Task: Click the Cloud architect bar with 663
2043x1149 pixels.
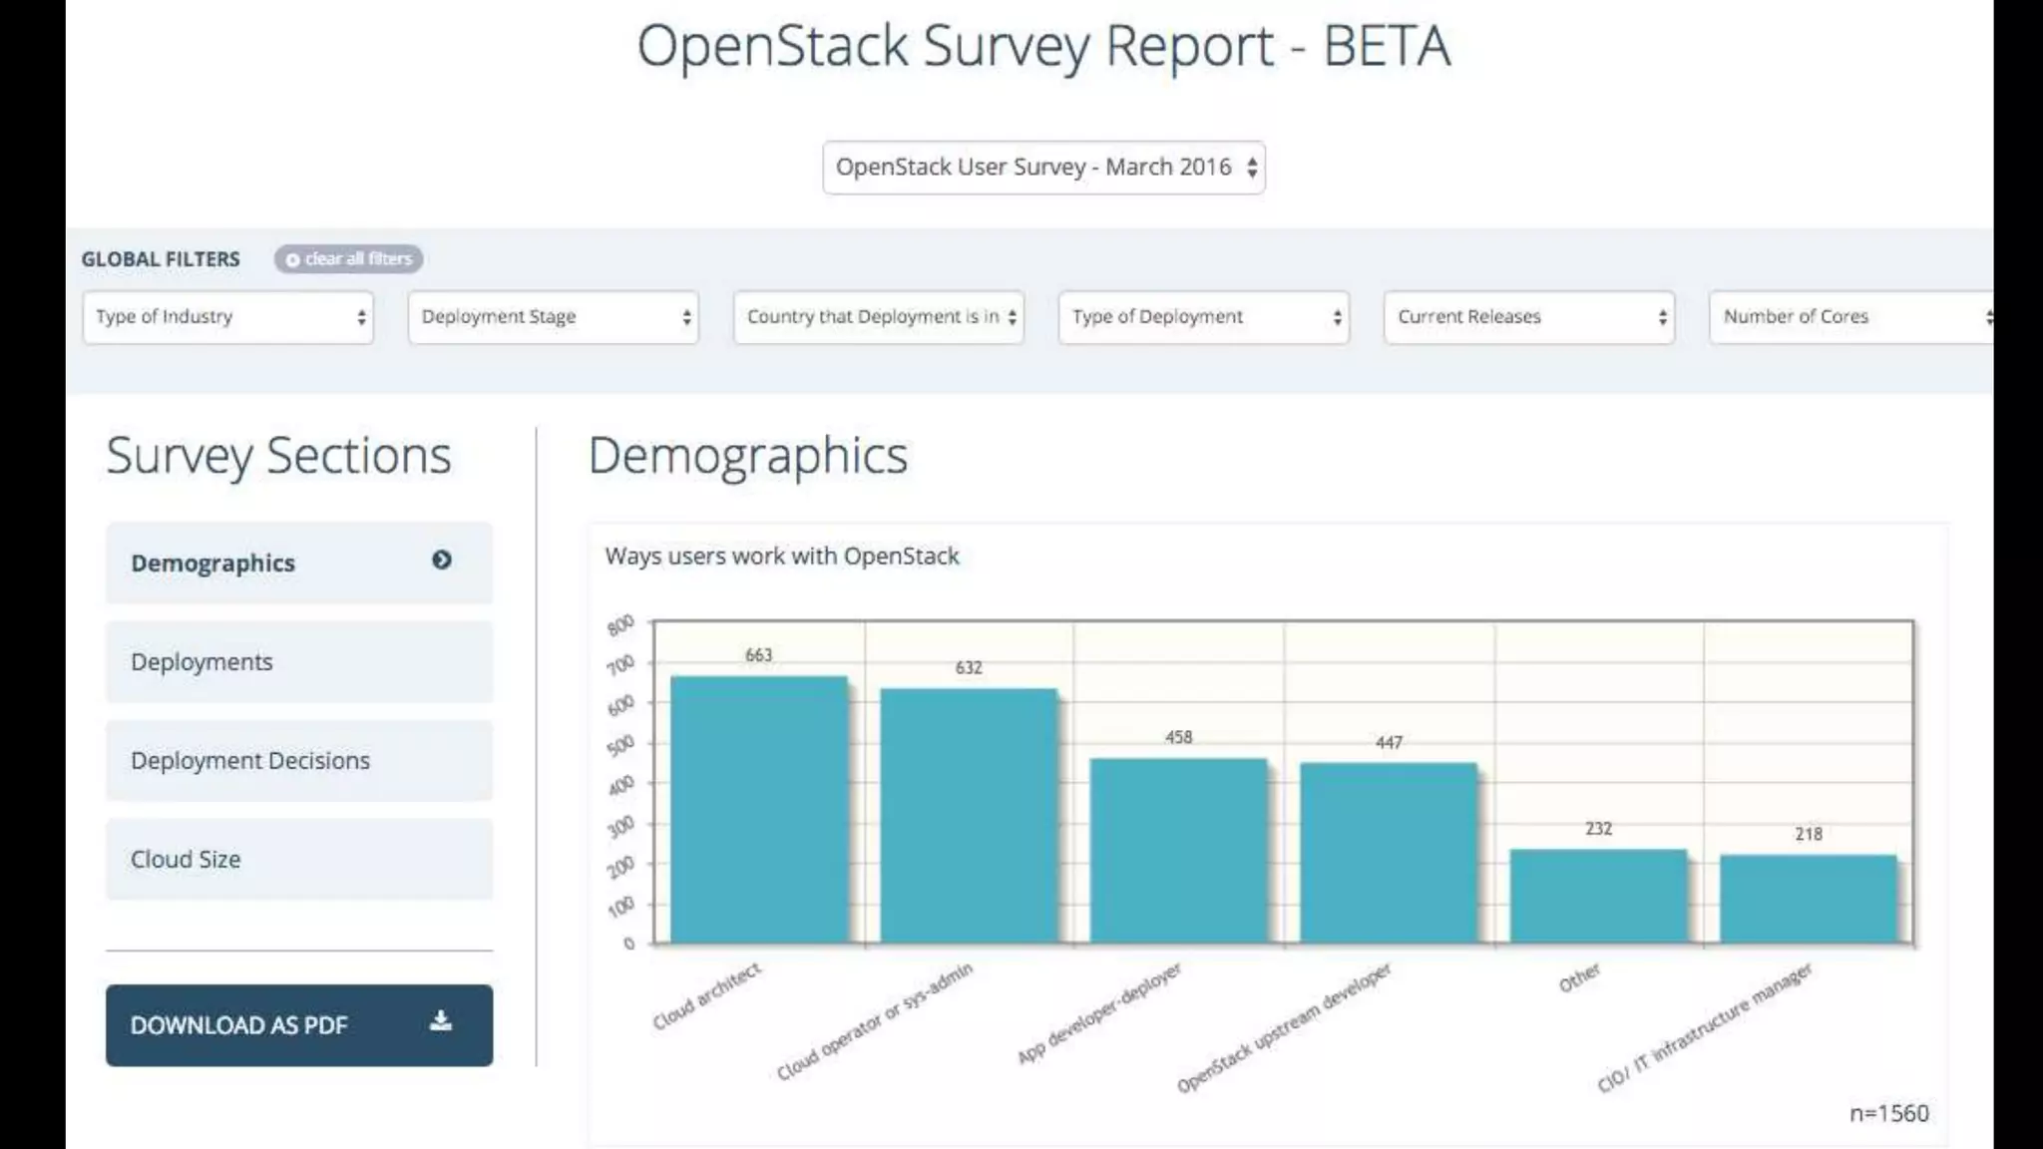Action: [759, 810]
